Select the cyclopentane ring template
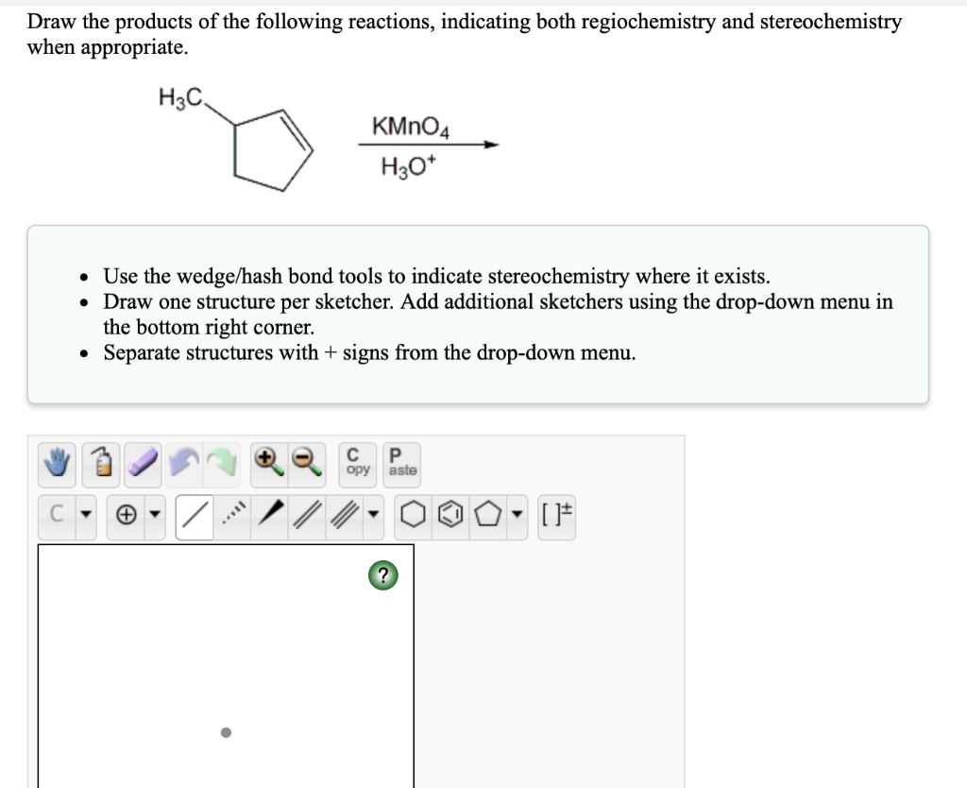This screenshot has height=788, width=967. pos(487,514)
